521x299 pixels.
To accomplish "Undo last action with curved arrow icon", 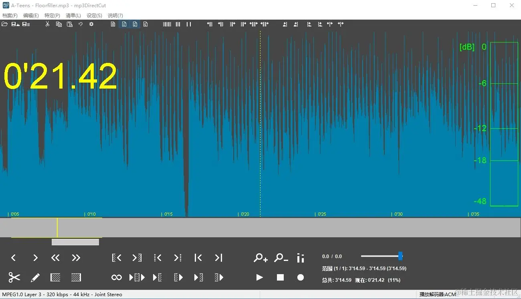I will tap(81, 24).
